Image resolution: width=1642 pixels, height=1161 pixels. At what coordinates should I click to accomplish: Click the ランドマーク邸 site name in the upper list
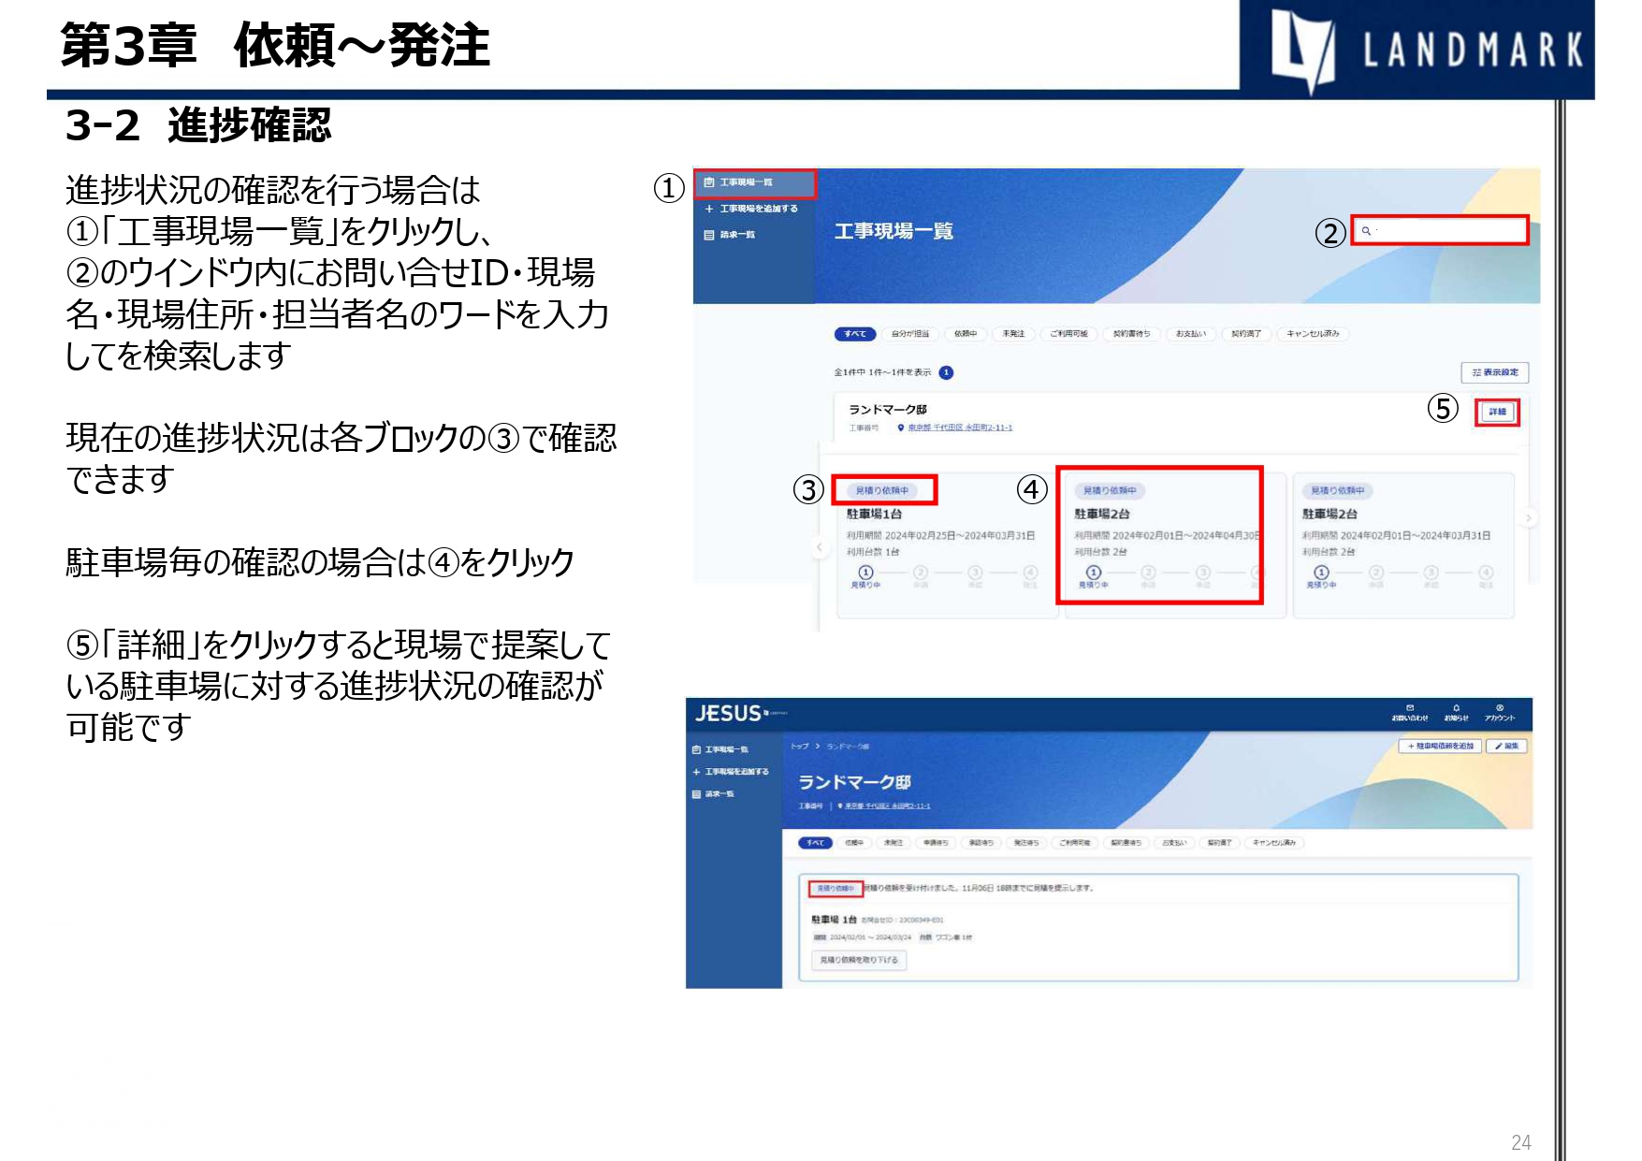tap(888, 410)
